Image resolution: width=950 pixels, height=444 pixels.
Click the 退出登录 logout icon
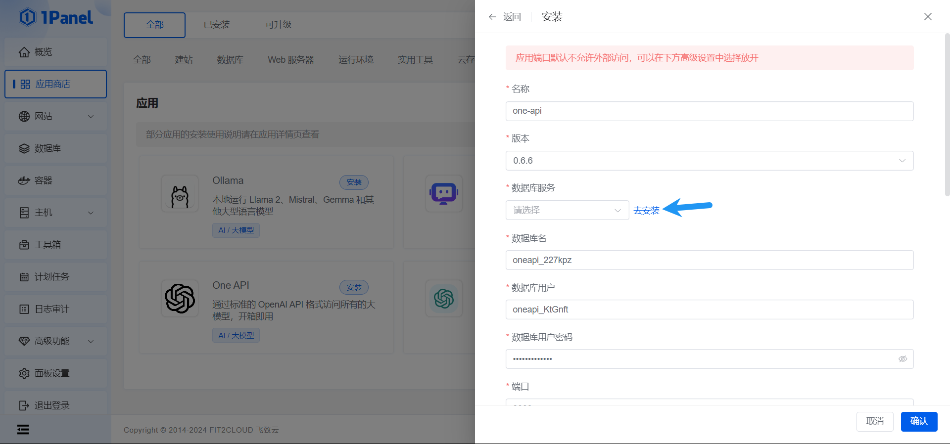(24, 405)
